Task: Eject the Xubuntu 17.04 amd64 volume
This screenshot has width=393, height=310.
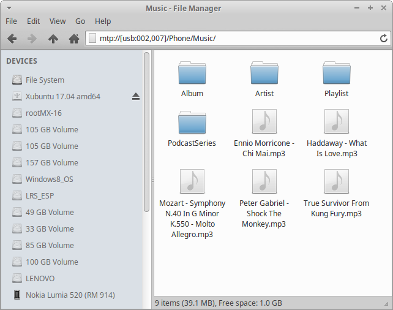Action: click(136, 97)
